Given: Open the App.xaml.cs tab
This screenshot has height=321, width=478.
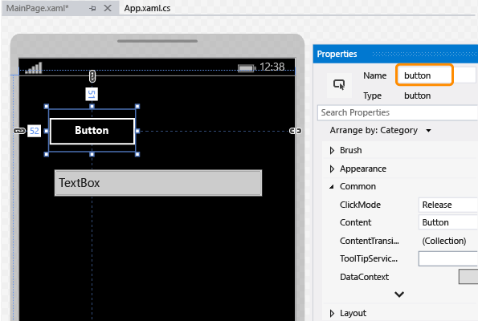Looking at the screenshot, I should [x=147, y=8].
